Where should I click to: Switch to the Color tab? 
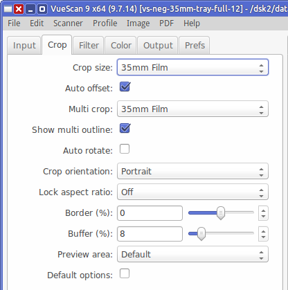click(x=121, y=45)
